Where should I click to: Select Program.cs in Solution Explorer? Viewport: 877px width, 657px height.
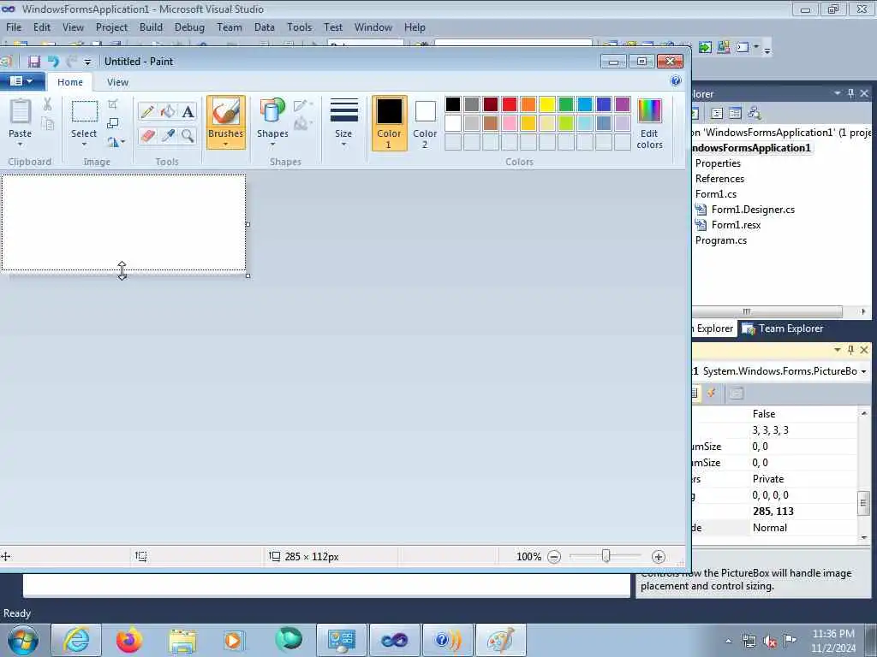721,240
